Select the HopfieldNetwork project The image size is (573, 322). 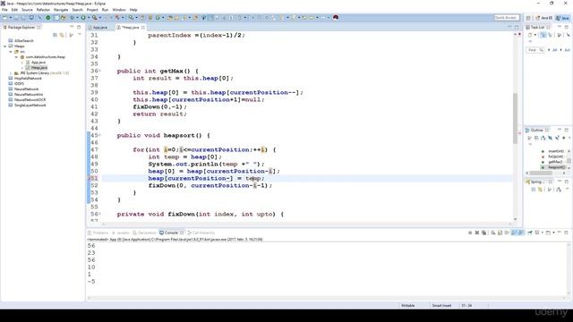point(28,78)
